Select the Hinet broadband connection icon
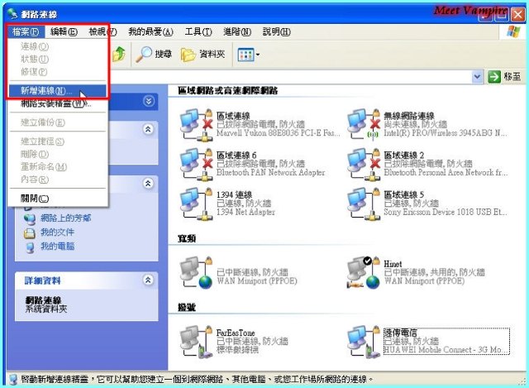Screen dimensions: 529x388 click(x=365, y=273)
